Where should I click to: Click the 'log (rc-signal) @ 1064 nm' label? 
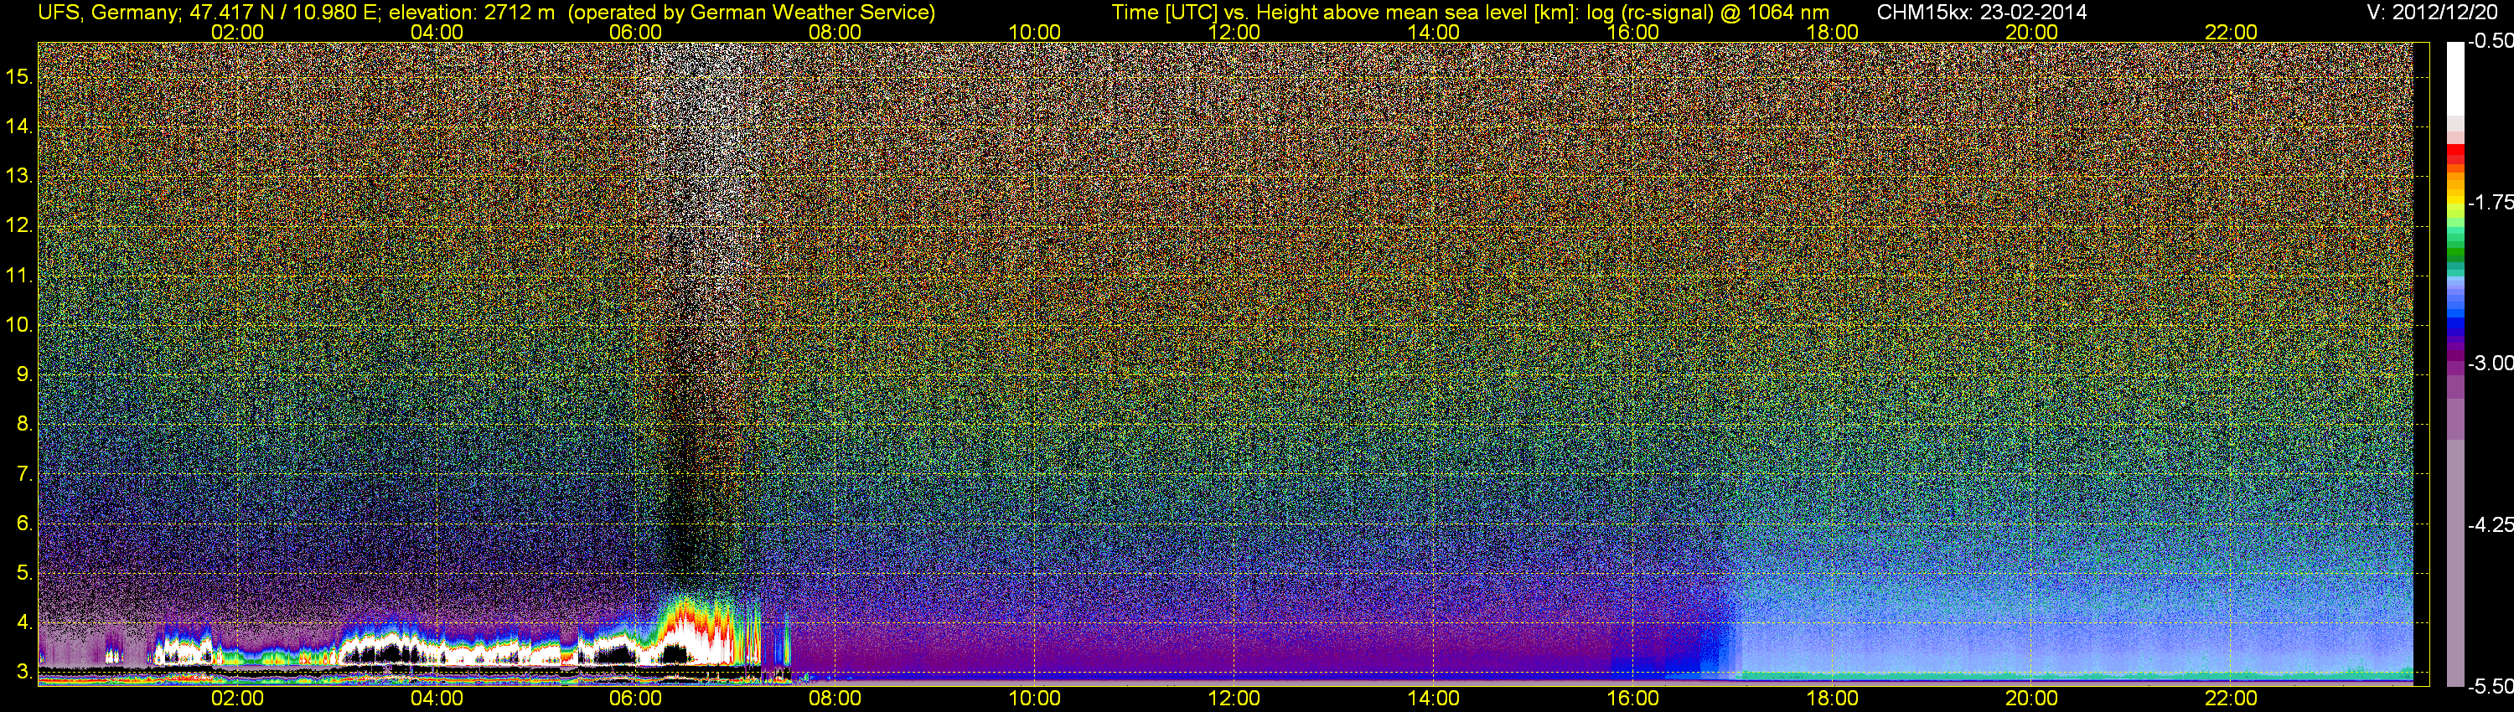1708,13
